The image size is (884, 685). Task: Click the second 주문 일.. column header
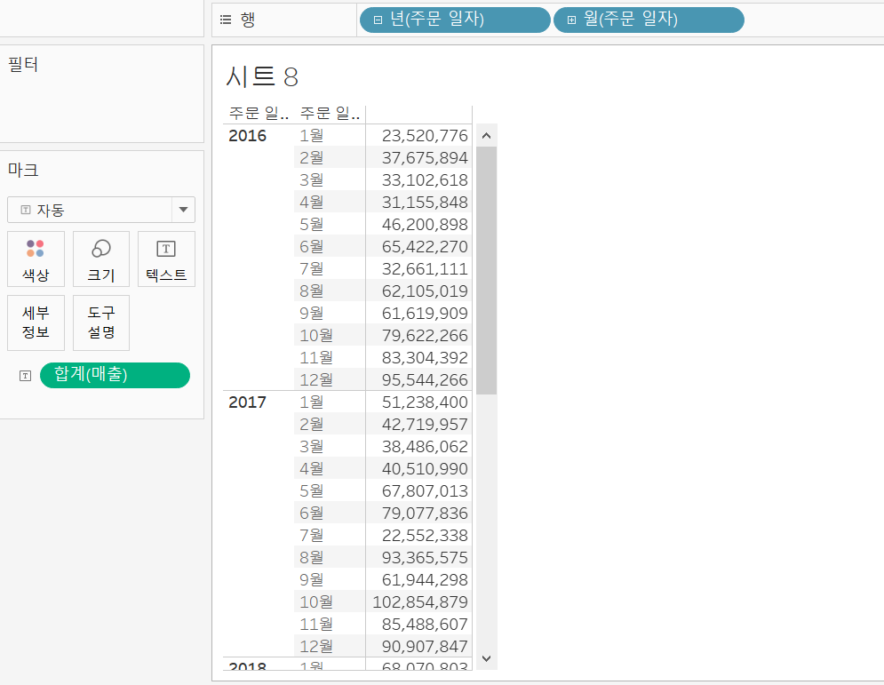coord(330,114)
